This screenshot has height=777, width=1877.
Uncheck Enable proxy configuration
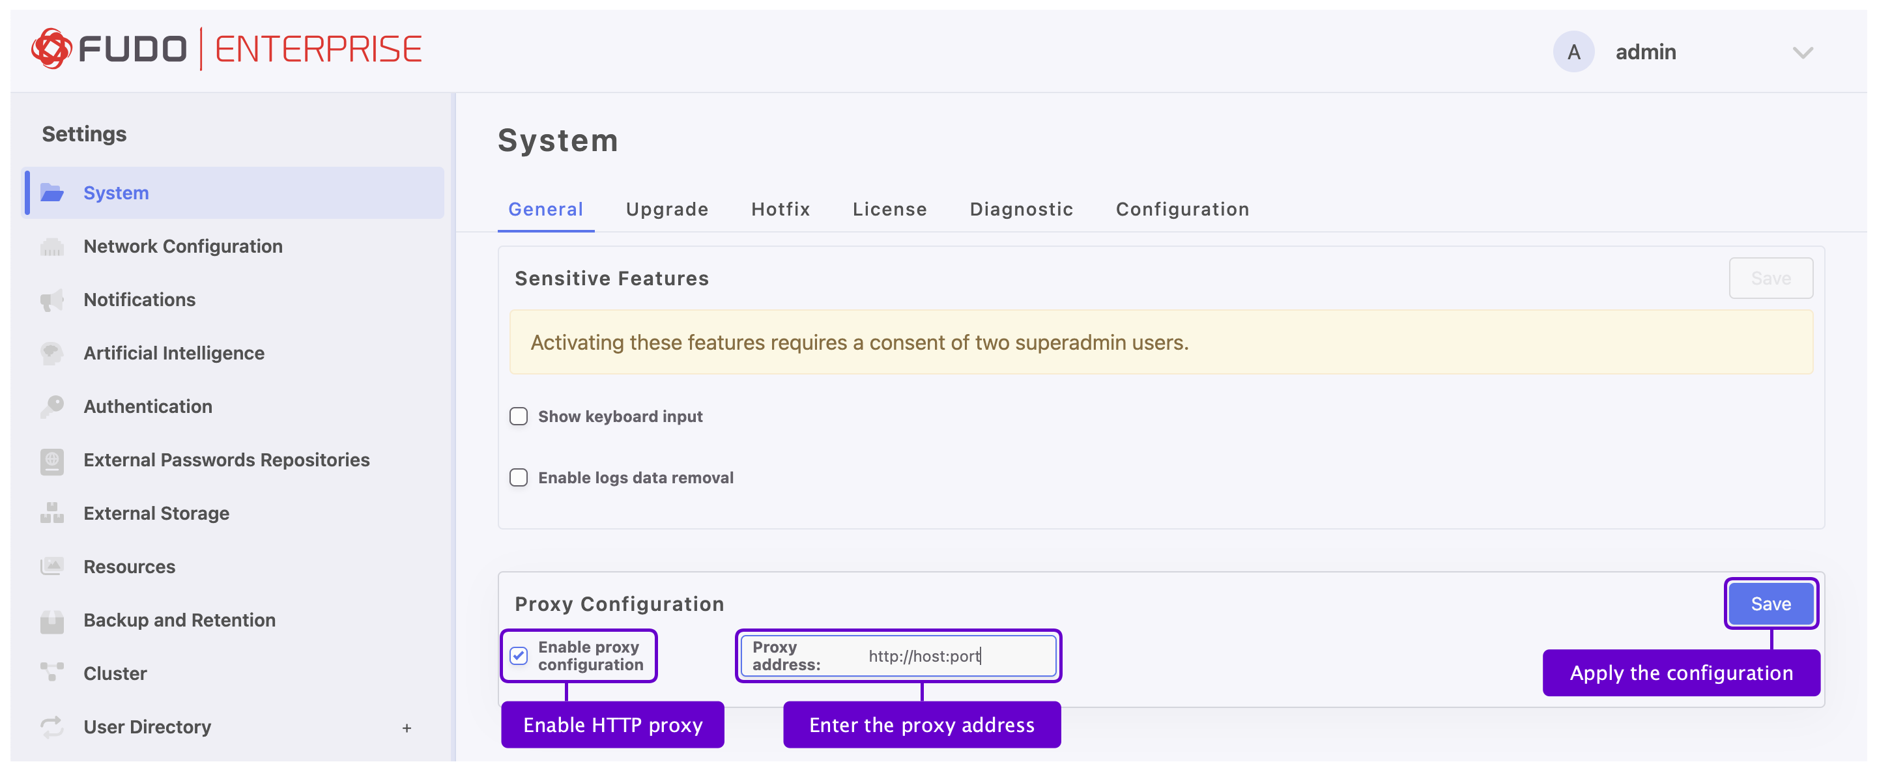[518, 656]
